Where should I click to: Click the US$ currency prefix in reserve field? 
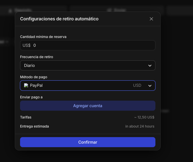[27, 45]
